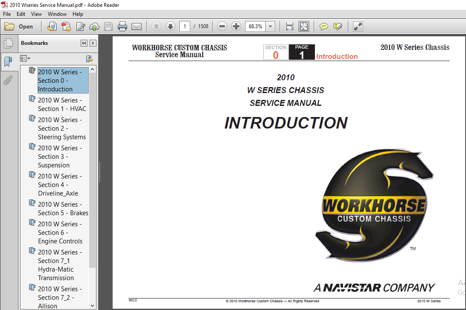Select the highlight text tool
This screenshot has height=310, width=466.
point(338,26)
